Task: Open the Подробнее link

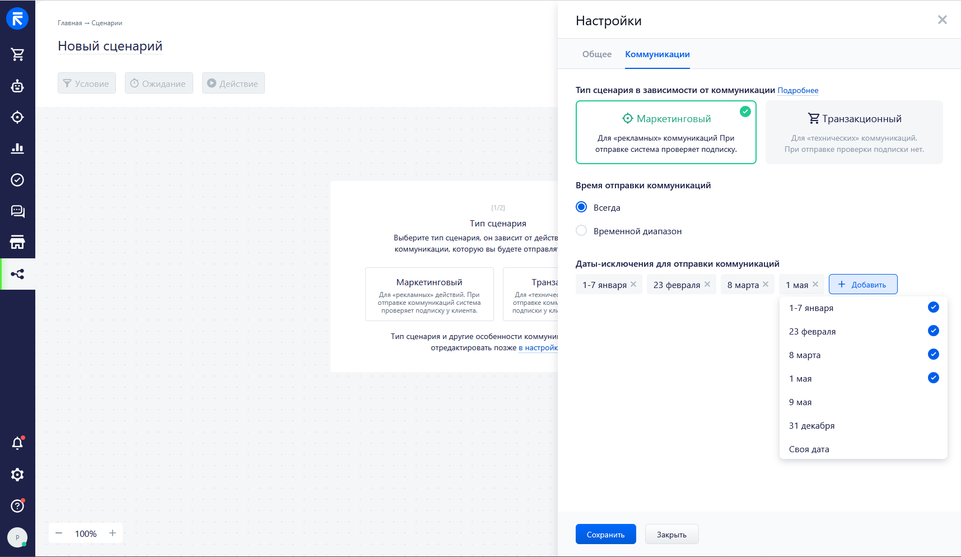Action: pyautogui.click(x=797, y=90)
